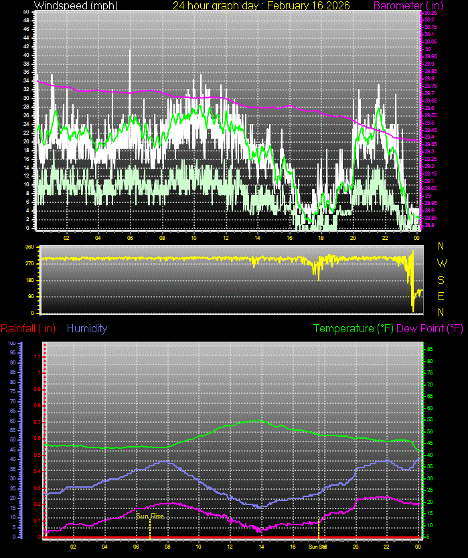Click the '40' tick on the windspeed axis
Image resolution: width=468 pixels, height=558 pixels.
(x=26, y=55)
